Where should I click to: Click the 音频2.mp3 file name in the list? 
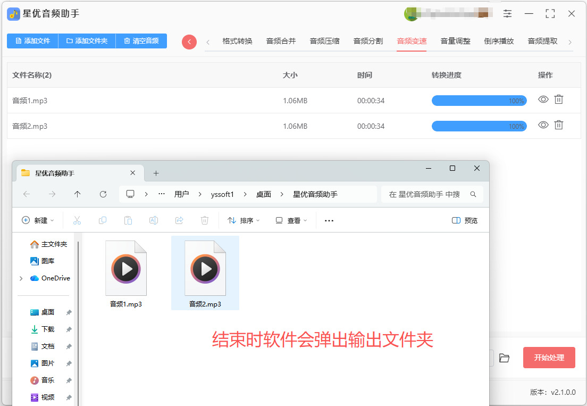click(x=30, y=126)
